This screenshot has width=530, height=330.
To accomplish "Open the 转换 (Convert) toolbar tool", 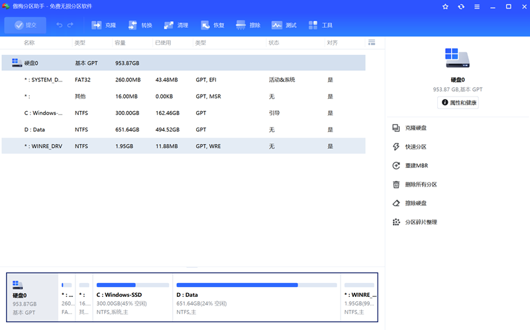I will (140, 25).
